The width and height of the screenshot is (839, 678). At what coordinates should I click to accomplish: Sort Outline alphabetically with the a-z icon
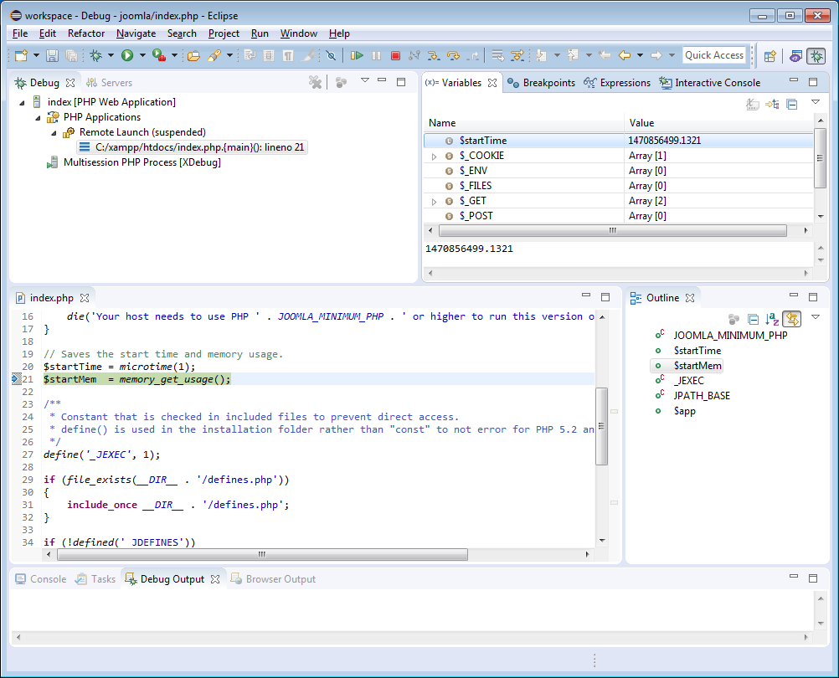click(772, 319)
